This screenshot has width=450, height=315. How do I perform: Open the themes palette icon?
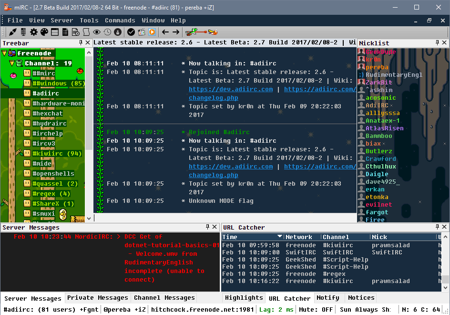click(44, 32)
